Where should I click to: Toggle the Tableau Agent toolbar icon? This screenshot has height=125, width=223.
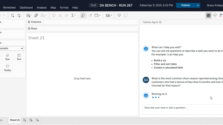(208, 15)
